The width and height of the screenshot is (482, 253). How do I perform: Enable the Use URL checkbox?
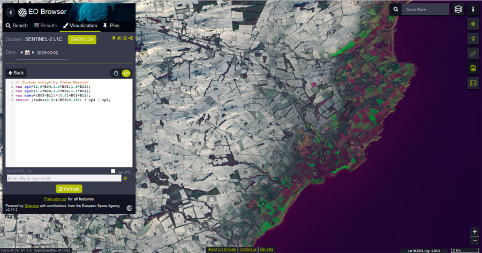click(113, 171)
